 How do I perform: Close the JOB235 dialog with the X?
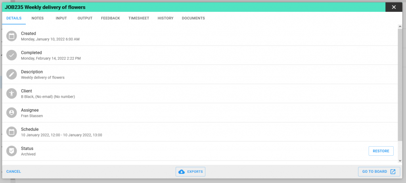pyautogui.click(x=394, y=7)
